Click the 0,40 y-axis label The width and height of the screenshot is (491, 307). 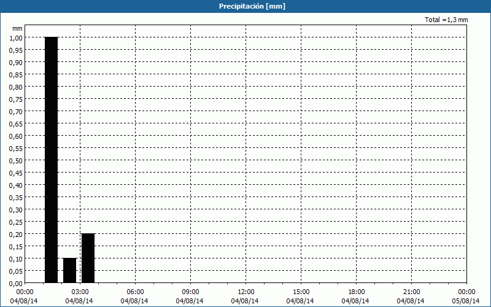coord(16,185)
